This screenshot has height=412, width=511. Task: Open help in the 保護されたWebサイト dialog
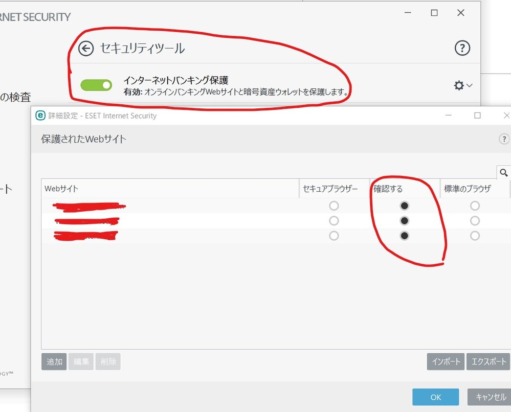click(504, 139)
